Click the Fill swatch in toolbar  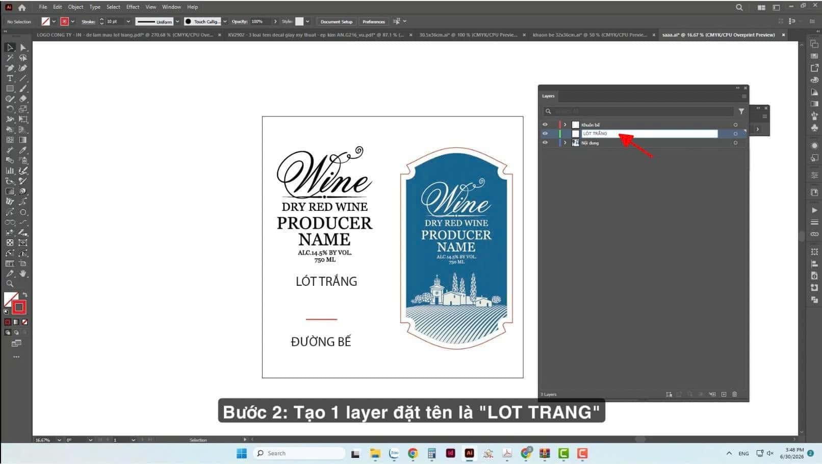pyautogui.click(x=11, y=299)
